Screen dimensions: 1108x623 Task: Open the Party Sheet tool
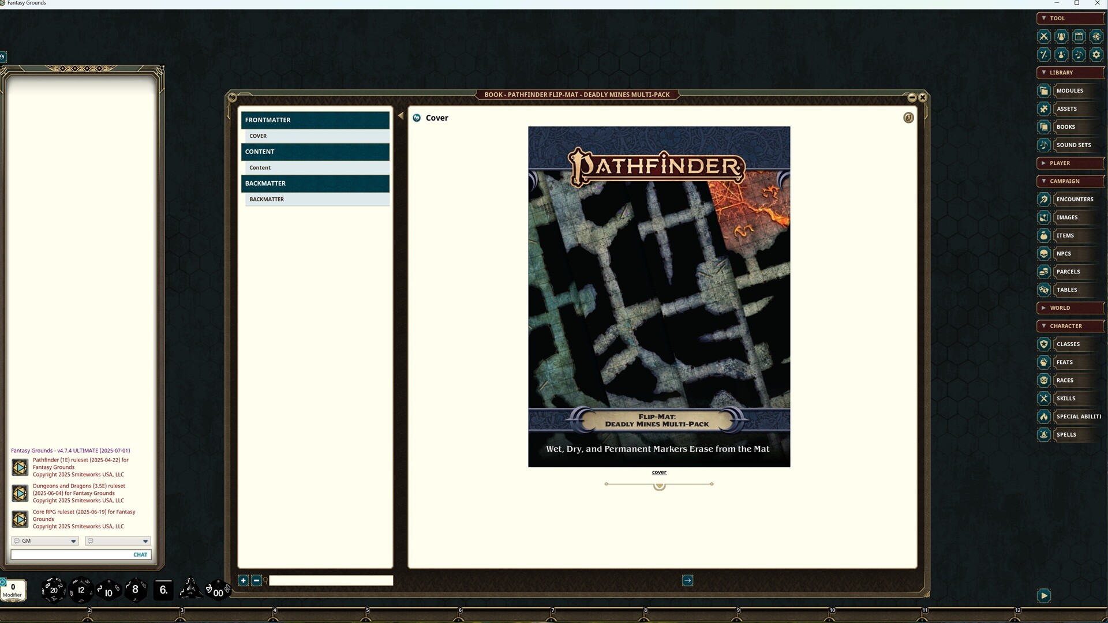[x=1061, y=36]
